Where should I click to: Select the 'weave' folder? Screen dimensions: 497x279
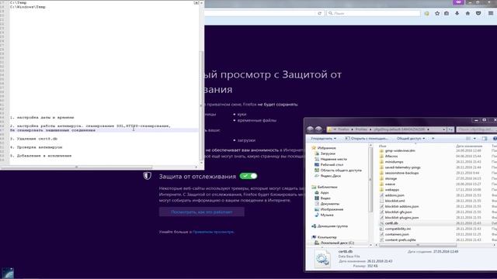point(390,184)
